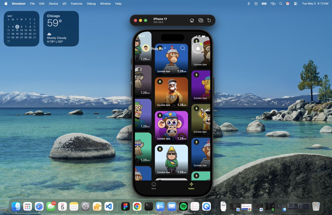The width and height of the screenshot is (332, 215).
Task: Tap the Prvde.eth profile avatar
Action: click(146, 48)
